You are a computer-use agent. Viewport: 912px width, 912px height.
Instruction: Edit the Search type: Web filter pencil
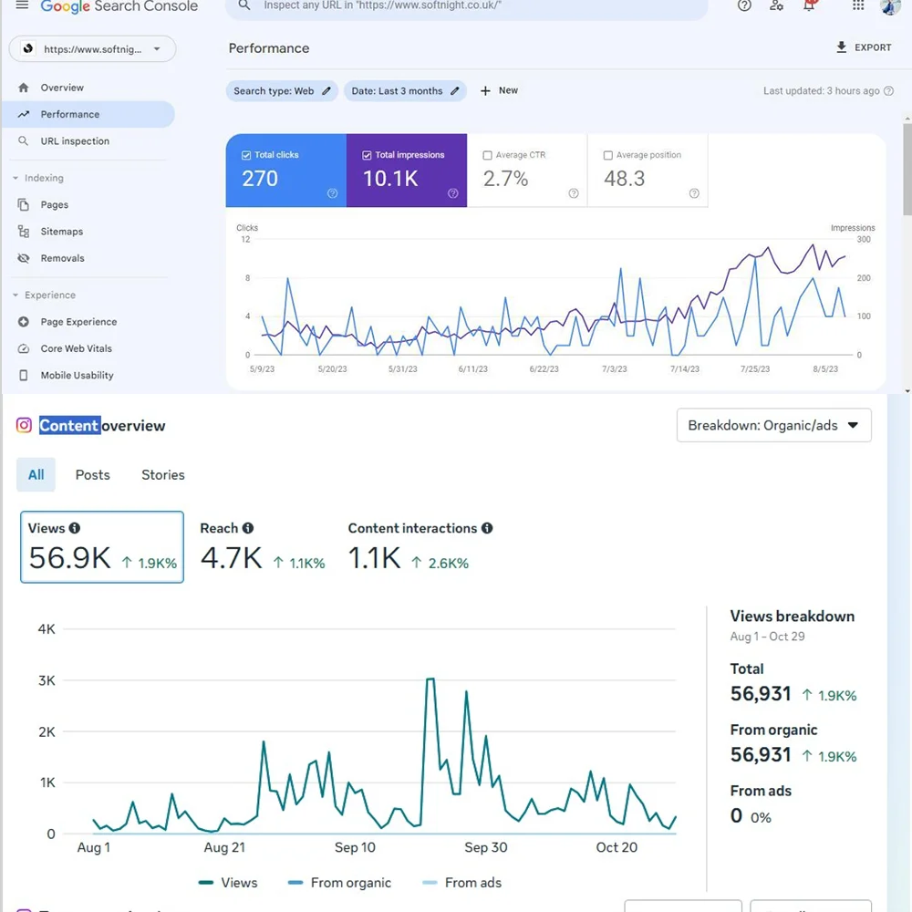click(326, 91)
